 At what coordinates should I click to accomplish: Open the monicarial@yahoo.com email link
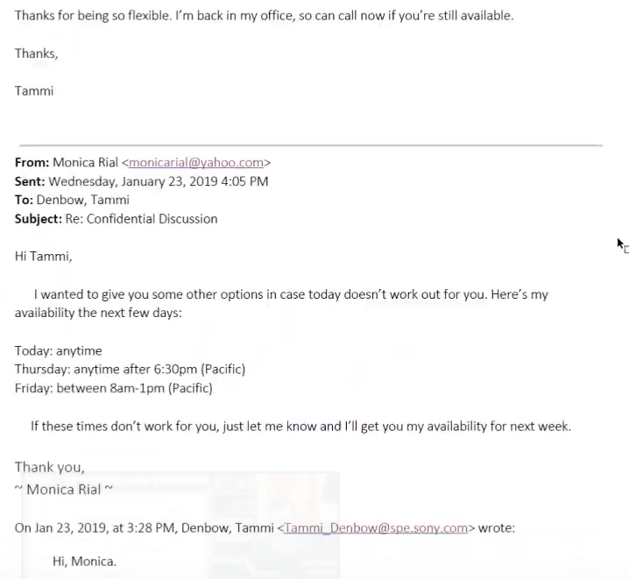click(x=196, y=162)
